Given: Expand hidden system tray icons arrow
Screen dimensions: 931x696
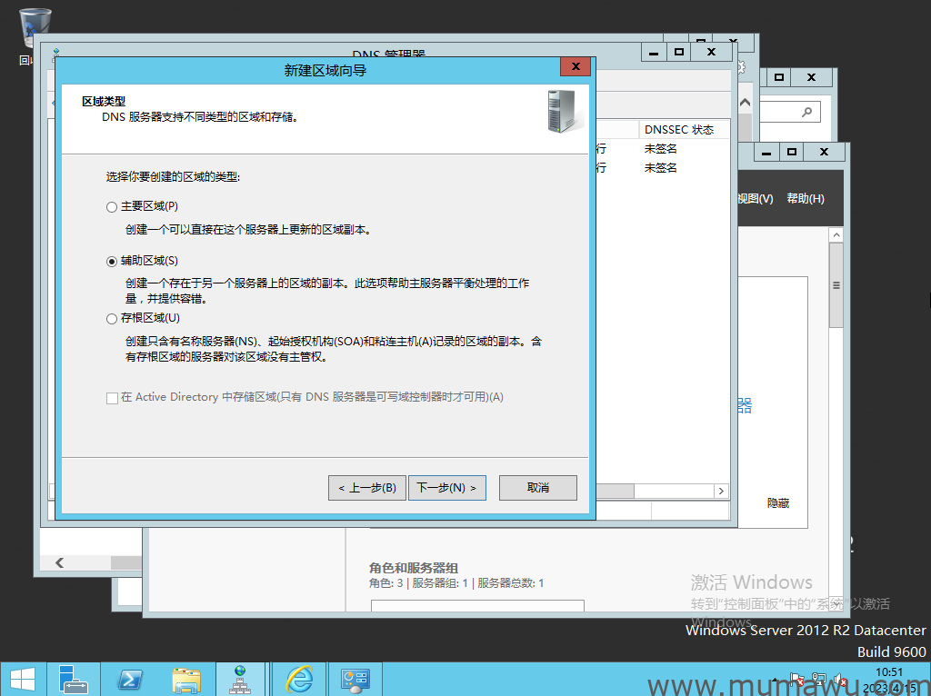Looking at the screenshot, I should [x=775, y=680].
